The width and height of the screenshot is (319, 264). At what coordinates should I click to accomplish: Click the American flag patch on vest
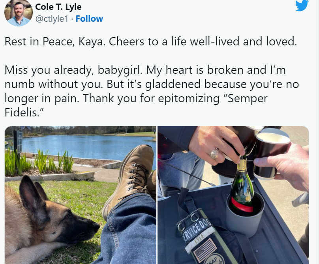[205, 250]
